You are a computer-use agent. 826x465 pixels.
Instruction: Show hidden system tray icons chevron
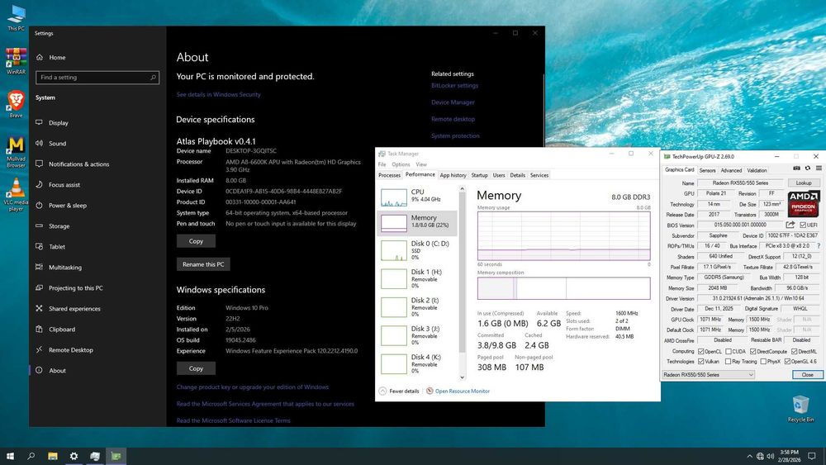click(x=749, y=456)
